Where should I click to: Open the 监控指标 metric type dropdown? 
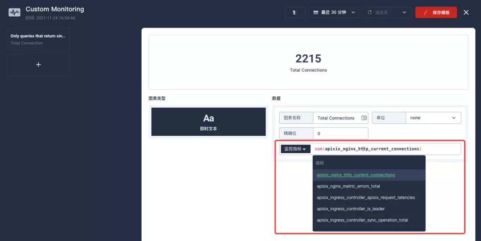point(295,149)
